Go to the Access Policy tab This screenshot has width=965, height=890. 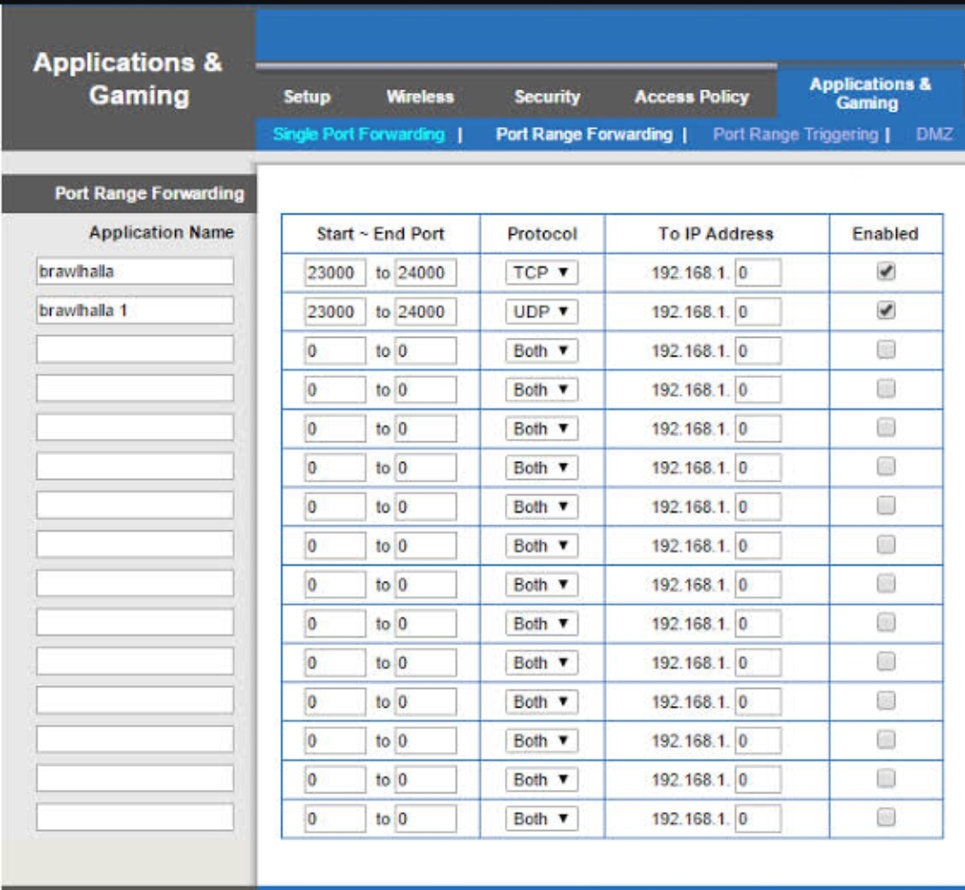tap(692, 97)
